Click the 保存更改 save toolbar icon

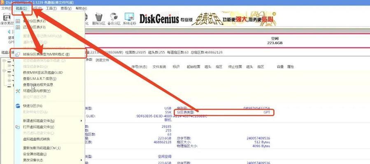(x=7, y=17)
